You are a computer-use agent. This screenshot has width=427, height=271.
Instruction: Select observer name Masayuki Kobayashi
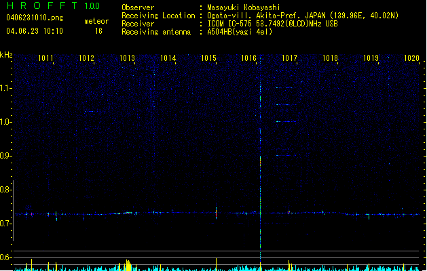click(x=244, y=7)
